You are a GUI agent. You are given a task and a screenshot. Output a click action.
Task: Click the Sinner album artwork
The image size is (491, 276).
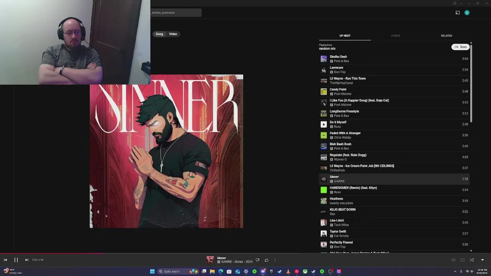point(166,151)
